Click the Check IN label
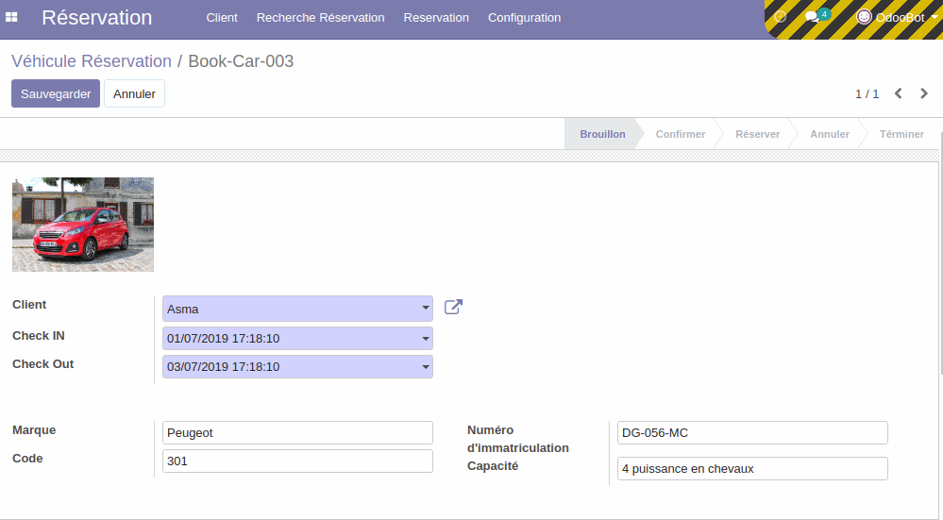 [x=39, y=336]
